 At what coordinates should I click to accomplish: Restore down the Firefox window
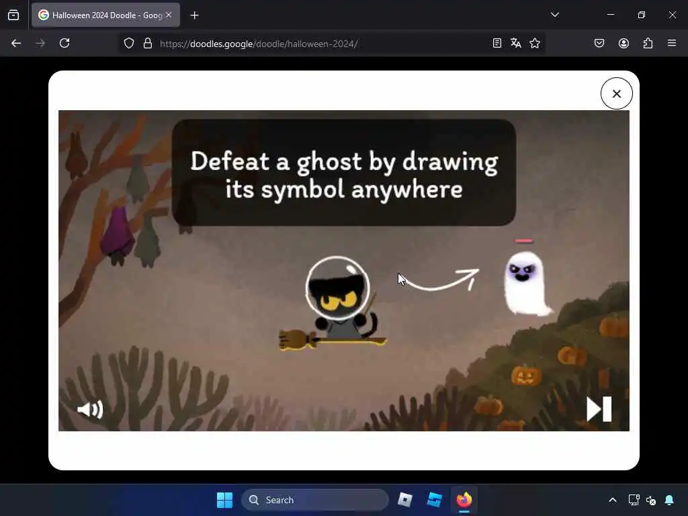[x=642, y=15]
